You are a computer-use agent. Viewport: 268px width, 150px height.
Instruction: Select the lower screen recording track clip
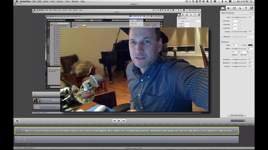click(x=126, y=140)
